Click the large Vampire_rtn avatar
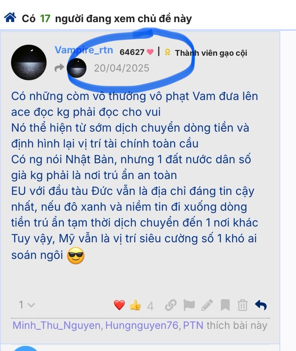 pyautogui.click(x=29, y=62)
